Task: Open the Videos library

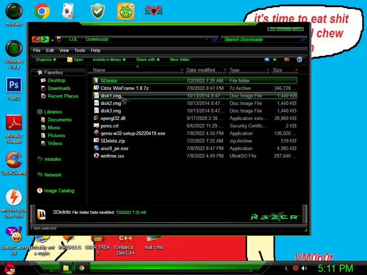Action: [x=55, y=143]
